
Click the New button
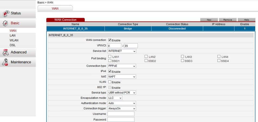click(209, 20)
